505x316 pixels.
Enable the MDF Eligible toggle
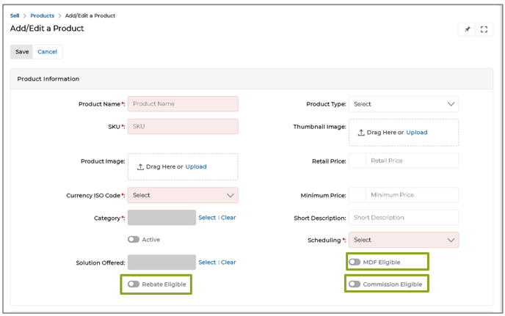coord(355,262)
